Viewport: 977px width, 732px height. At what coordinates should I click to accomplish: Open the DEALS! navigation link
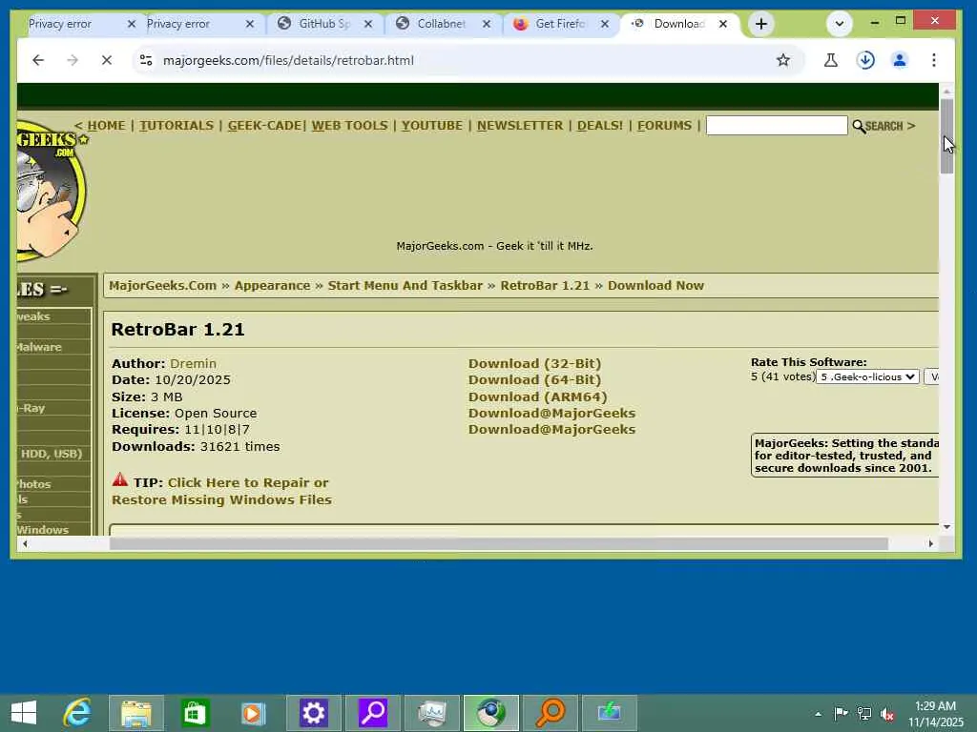click(600, 126)
